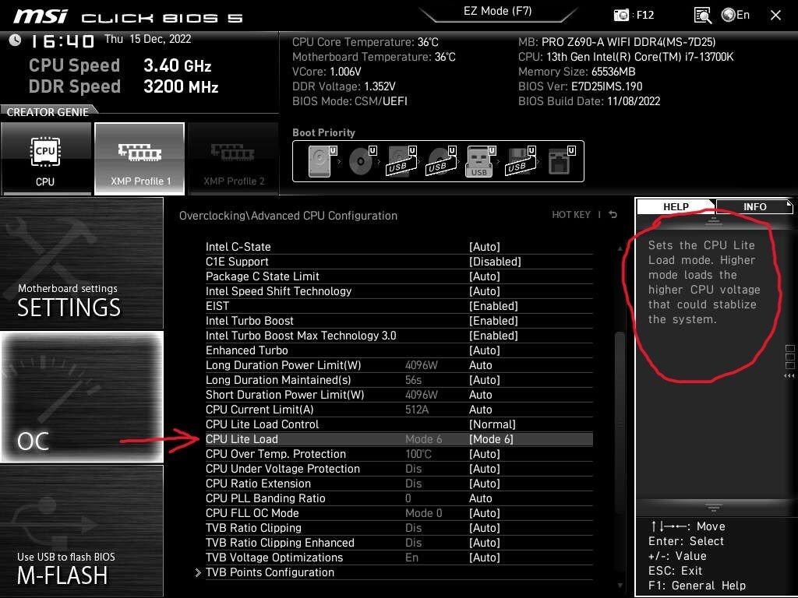Open Package C State Limit dropdown

tap(398, 276)
